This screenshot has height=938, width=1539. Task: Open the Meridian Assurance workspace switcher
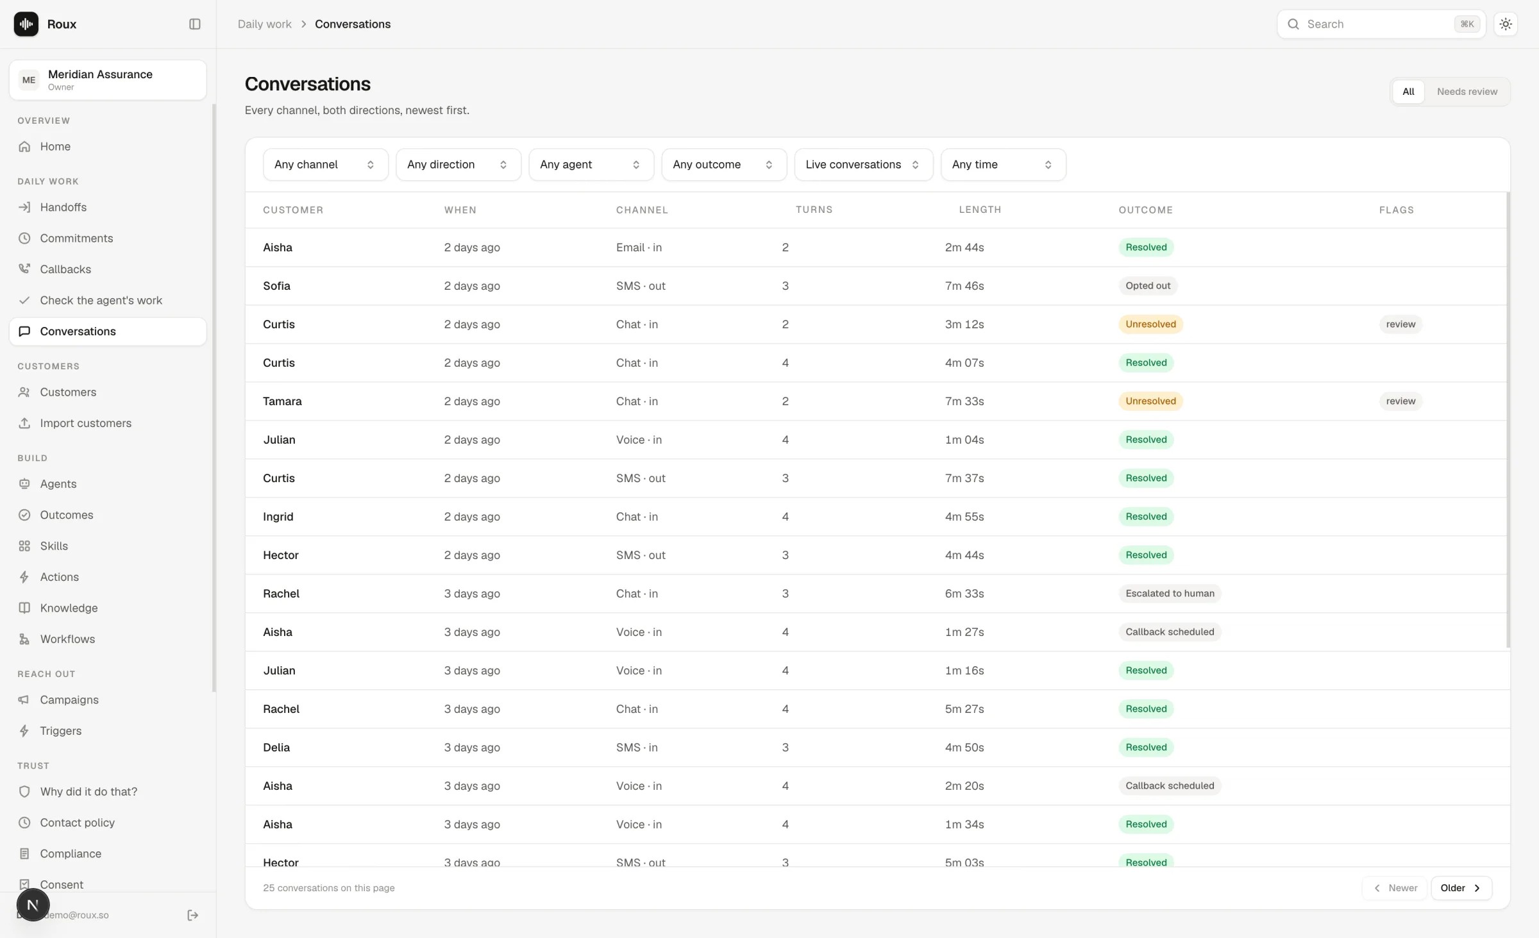click(108, 80)
